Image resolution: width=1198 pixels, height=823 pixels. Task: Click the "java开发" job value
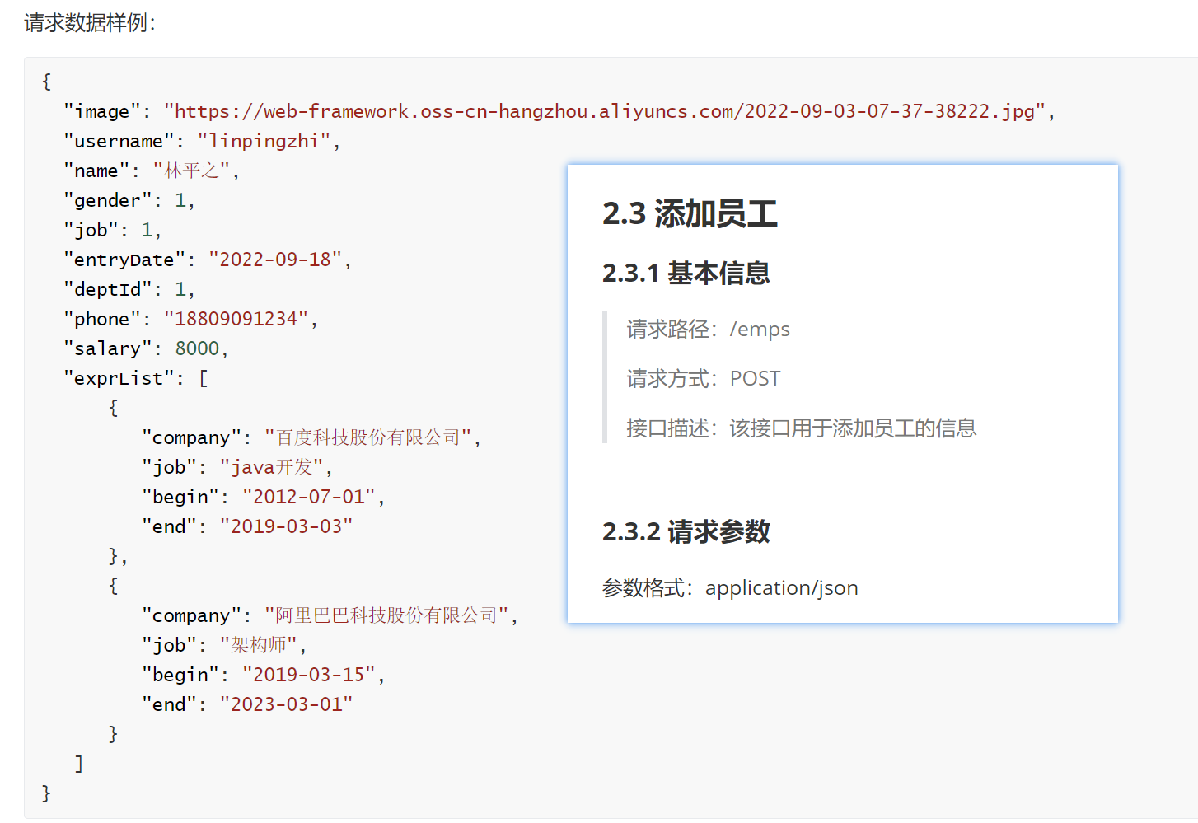[271, 467]
